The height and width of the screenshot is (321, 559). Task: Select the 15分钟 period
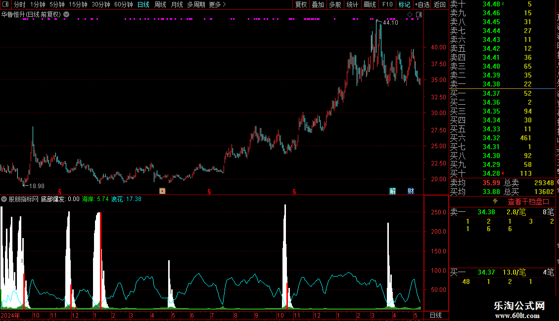point(78,4)
